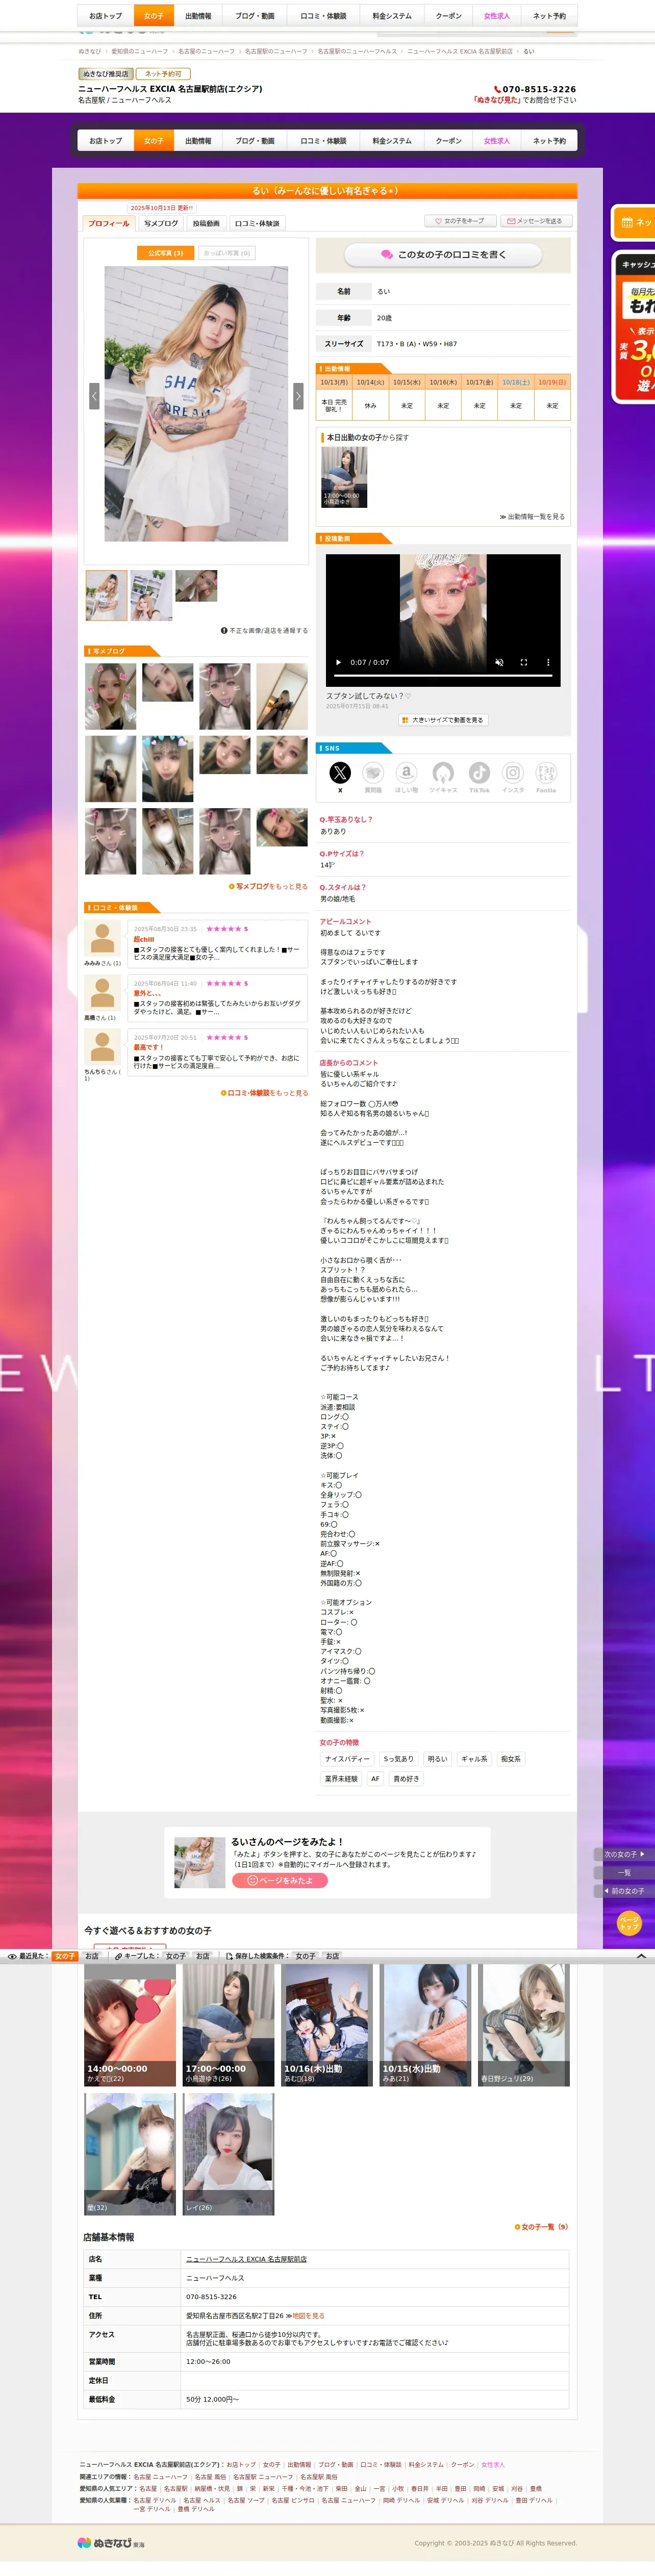655x2576 pixels.
Task: Switch to the プロフィール tab
Action: (x=108, y=223)
